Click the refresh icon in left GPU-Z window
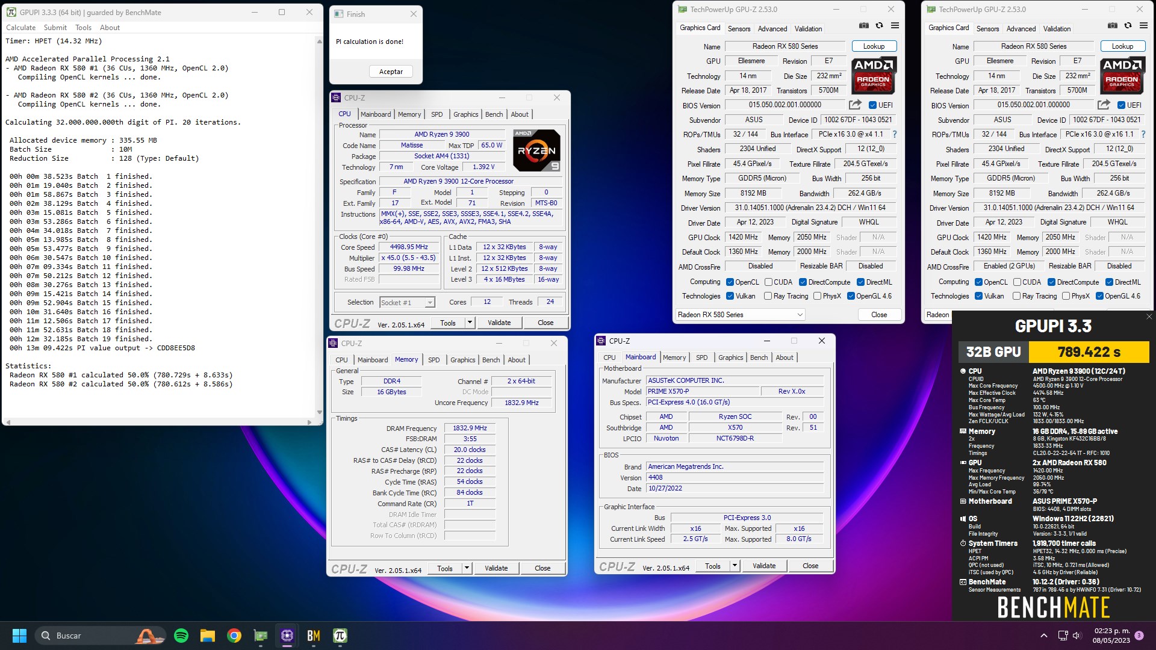Viewport: 1156px width, 650px height. (879, 25)
